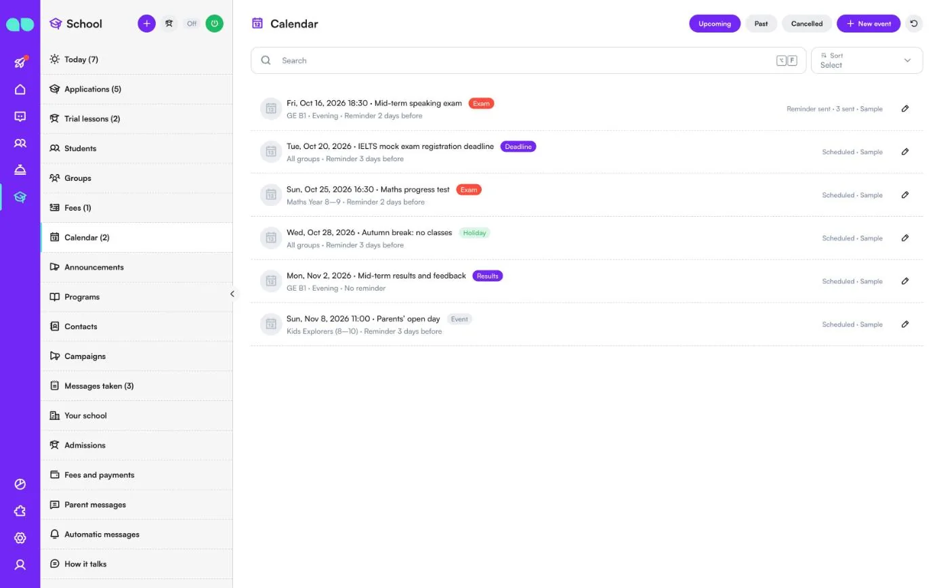The width and height of the screenshot is (941, 588).
Task: Open the home icon in the left rail
Action: tap(20, 89)
